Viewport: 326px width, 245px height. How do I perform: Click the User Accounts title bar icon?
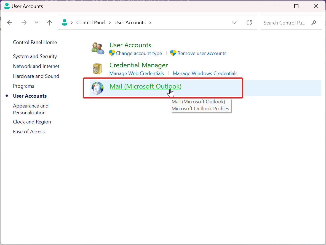(x=7, y=6)
